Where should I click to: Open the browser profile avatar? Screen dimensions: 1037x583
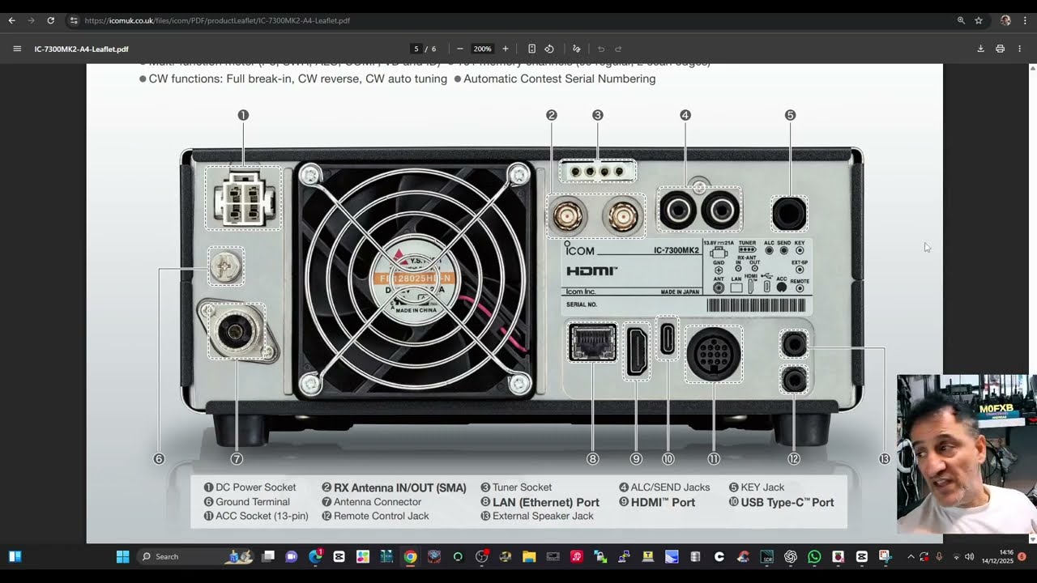tap(1005, 20)
